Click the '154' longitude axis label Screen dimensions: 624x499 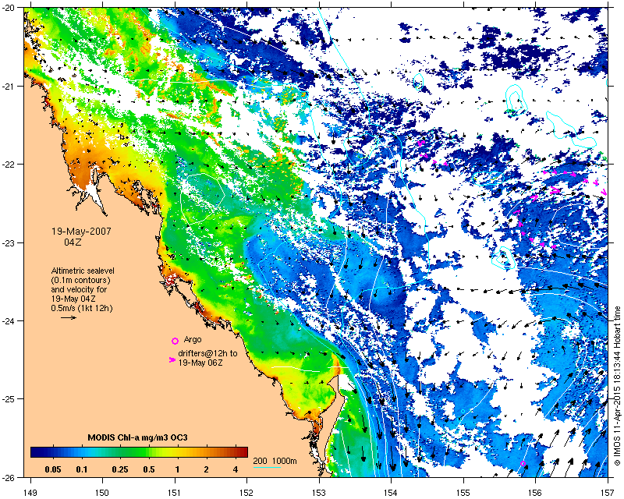point(392,492)
